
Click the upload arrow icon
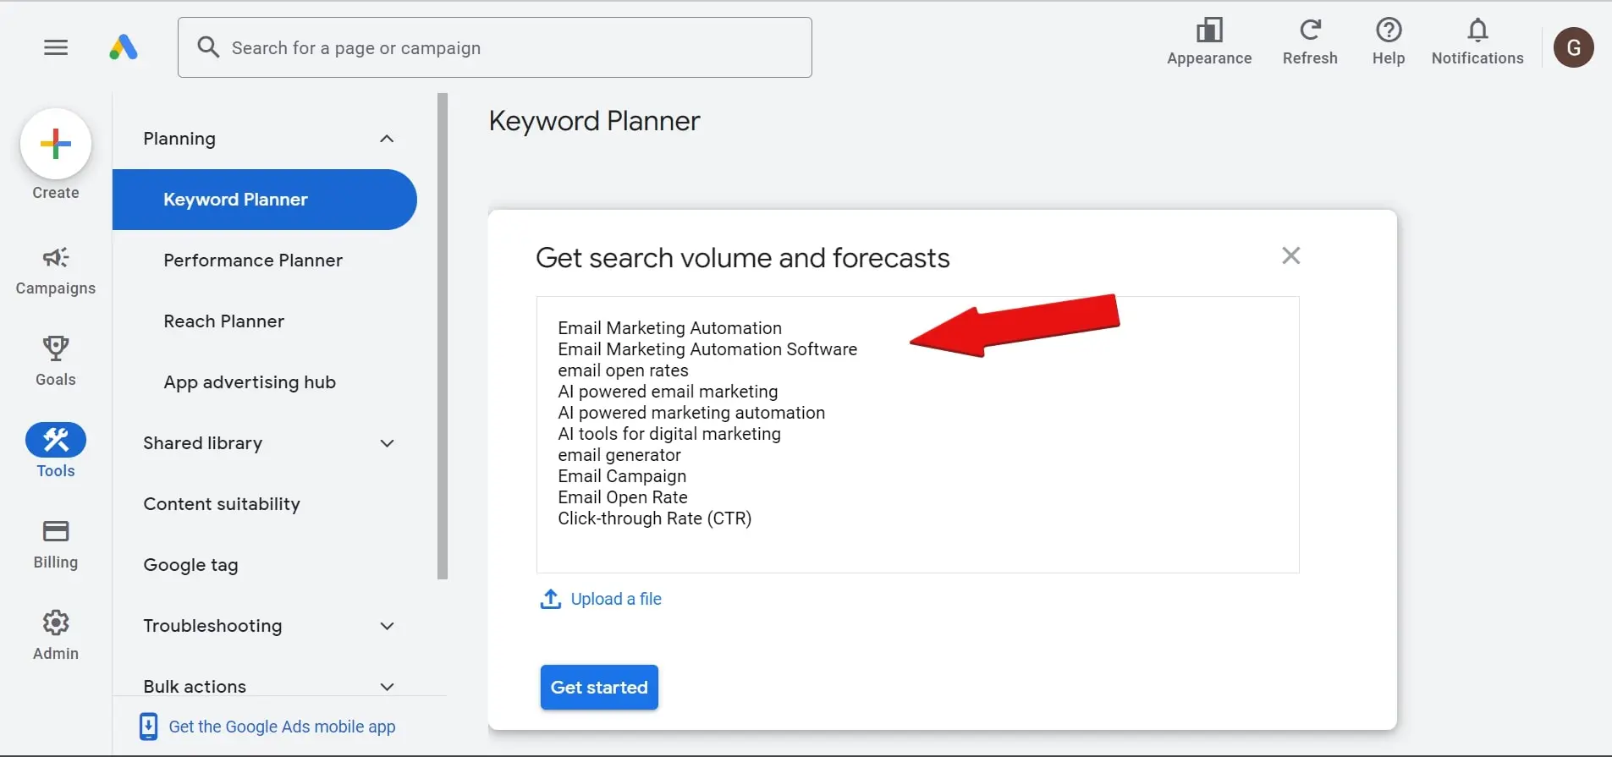[551, 599]
